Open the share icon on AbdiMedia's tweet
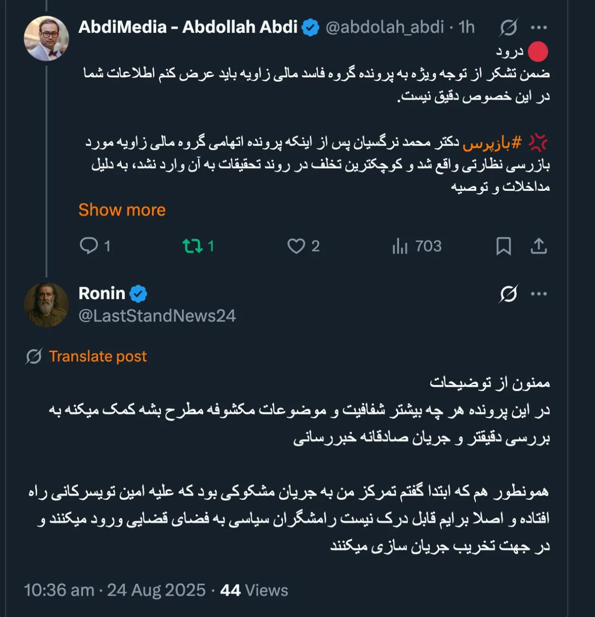Screen dimensions: 595x617 point(539,246)
